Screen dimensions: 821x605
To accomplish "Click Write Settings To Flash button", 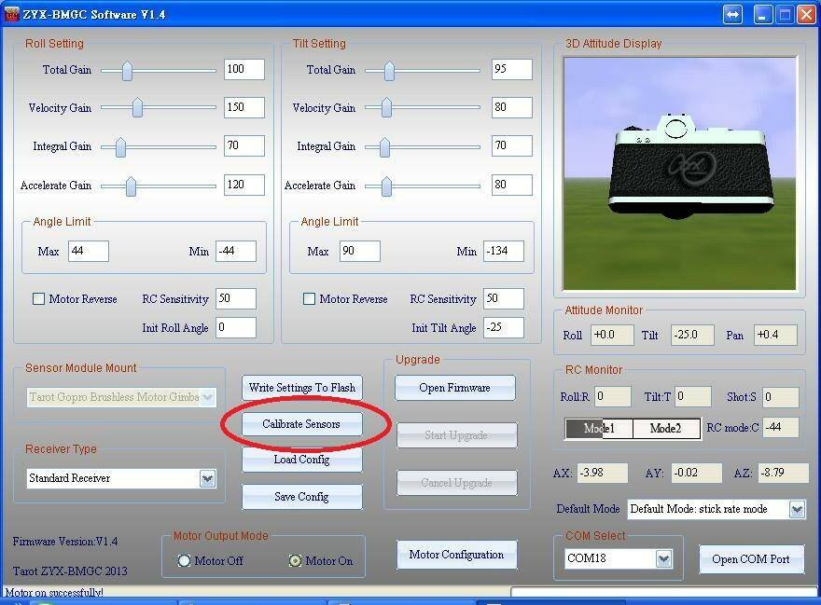I will [x=302, y=388].
